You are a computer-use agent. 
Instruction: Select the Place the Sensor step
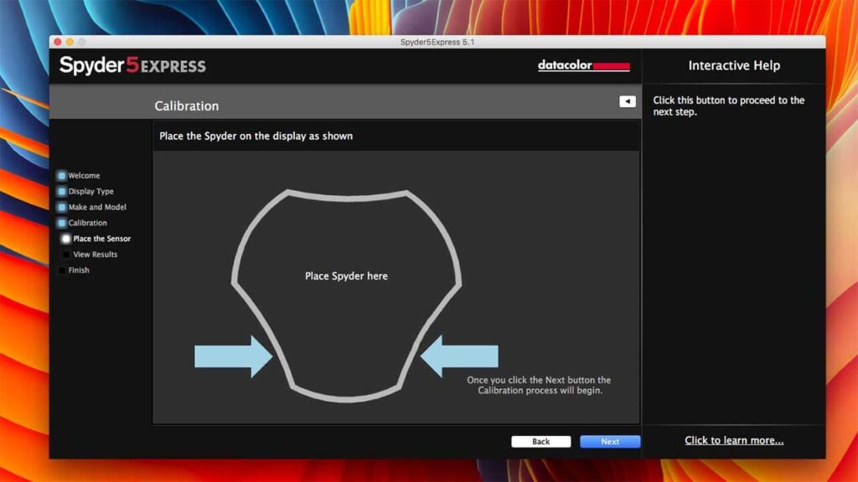click(101, 238)
